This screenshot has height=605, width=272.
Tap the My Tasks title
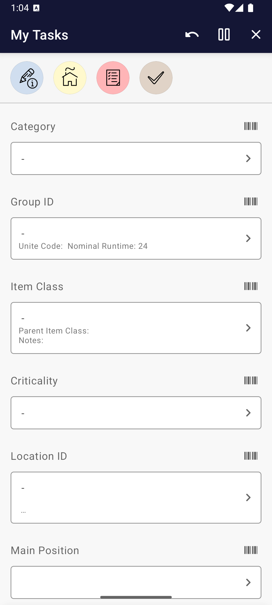40,35
